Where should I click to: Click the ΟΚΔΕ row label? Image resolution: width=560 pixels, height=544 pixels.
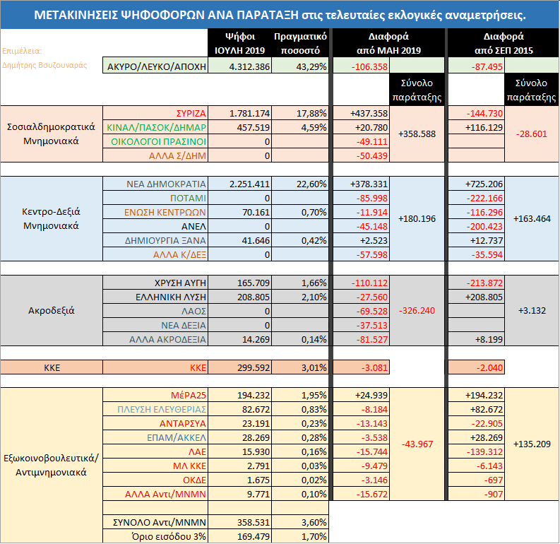tap(155, 480)
